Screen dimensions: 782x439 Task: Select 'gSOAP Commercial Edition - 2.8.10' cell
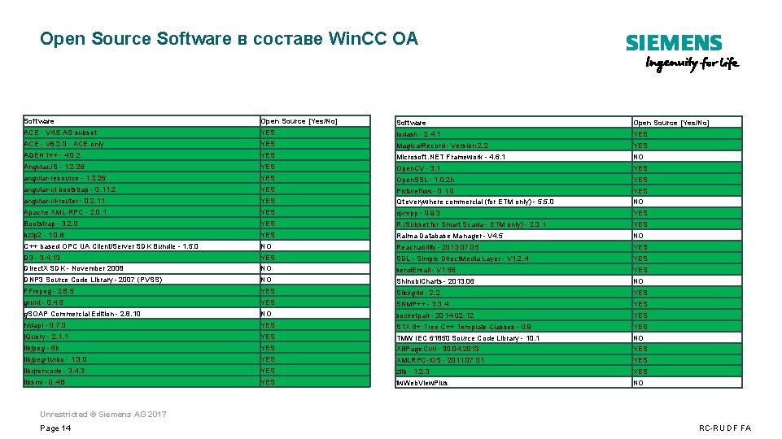click(x=142, y=314)
